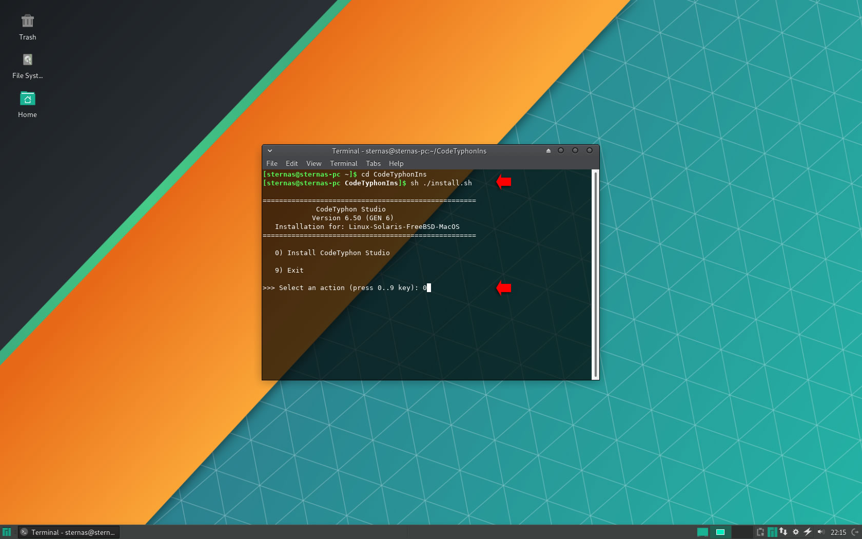Open the clipboard manager tray icon

coord(760,532)
